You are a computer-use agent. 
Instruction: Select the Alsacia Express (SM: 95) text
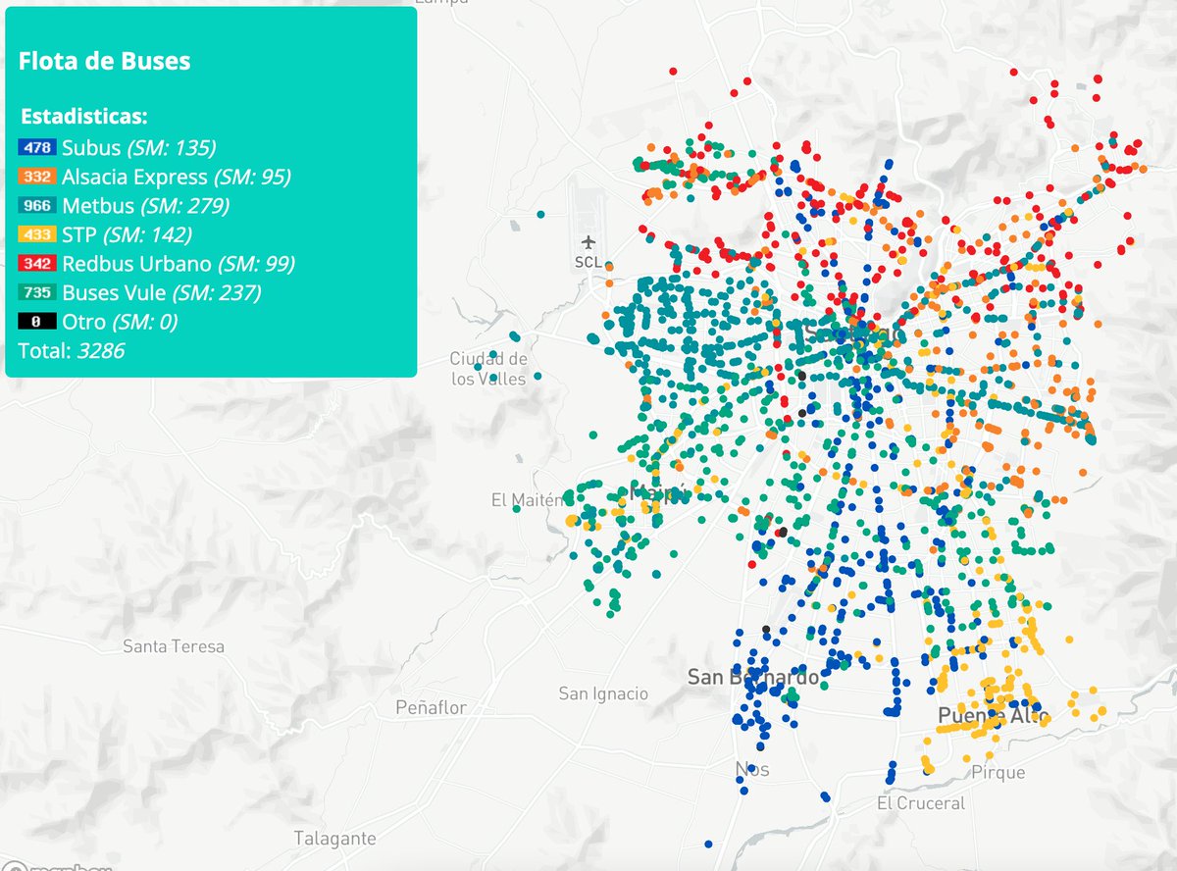[x=177, y=178]
